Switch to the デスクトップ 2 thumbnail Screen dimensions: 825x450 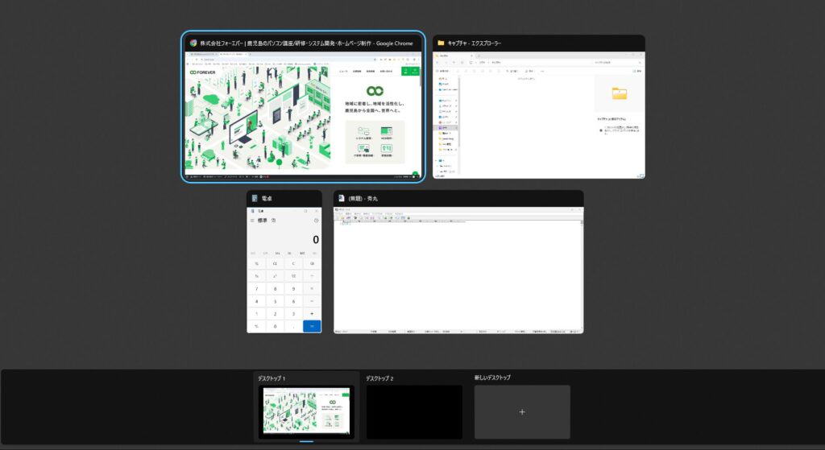pos(414,412)
